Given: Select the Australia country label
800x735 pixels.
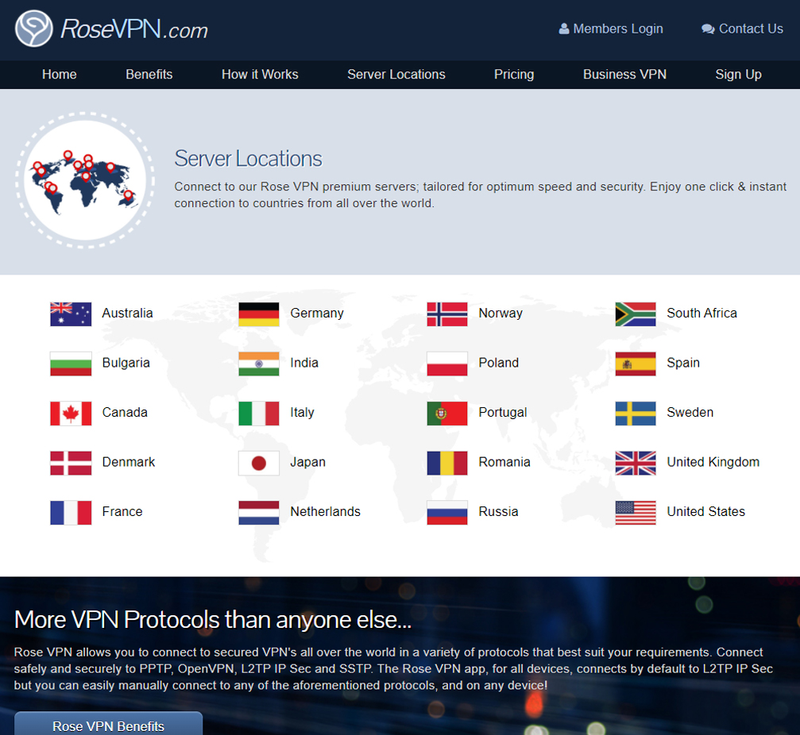Looking at the screenshot, I should point(128,313).
